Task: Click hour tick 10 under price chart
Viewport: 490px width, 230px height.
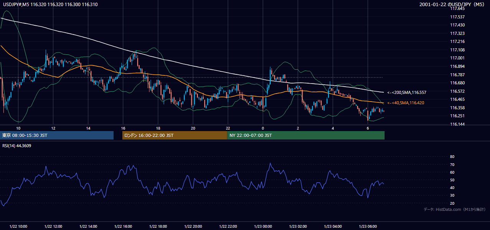Action: pos(18,128)
